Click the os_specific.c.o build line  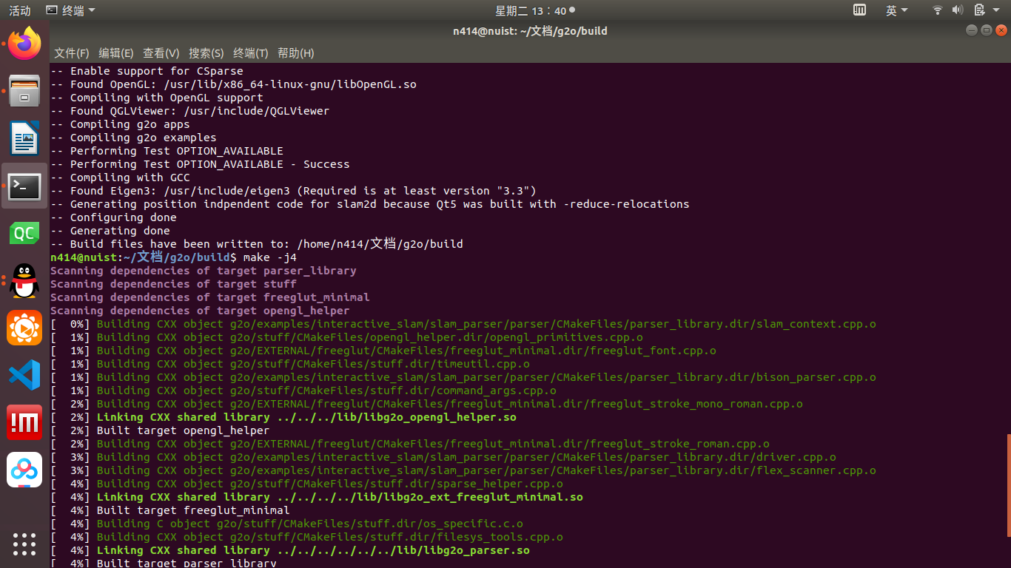pos(286,524)
